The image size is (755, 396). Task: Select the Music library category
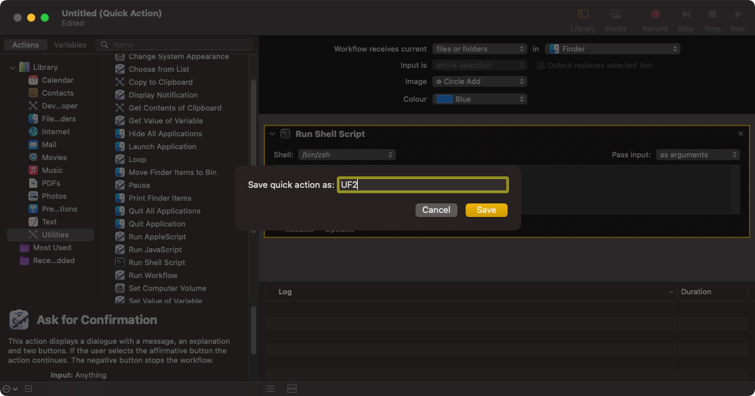(52, 170)
